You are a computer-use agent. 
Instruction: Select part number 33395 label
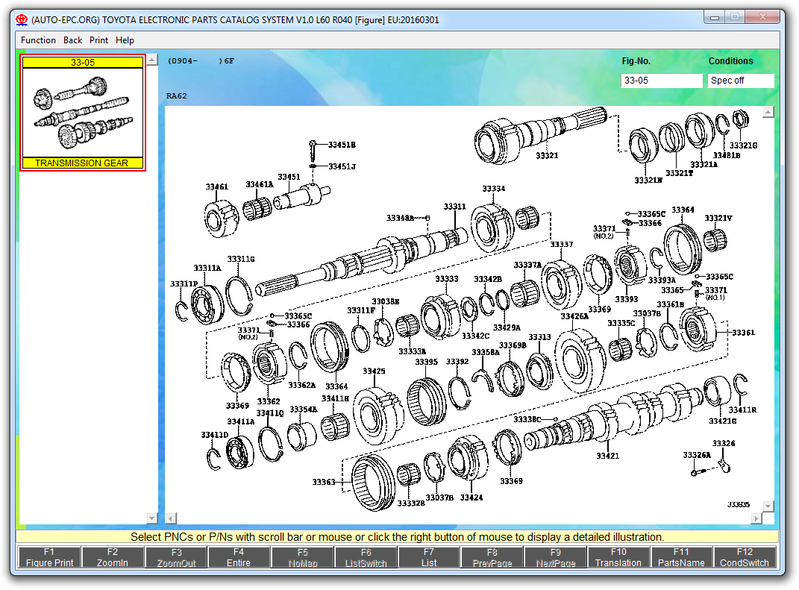click(x=427, y=362)
